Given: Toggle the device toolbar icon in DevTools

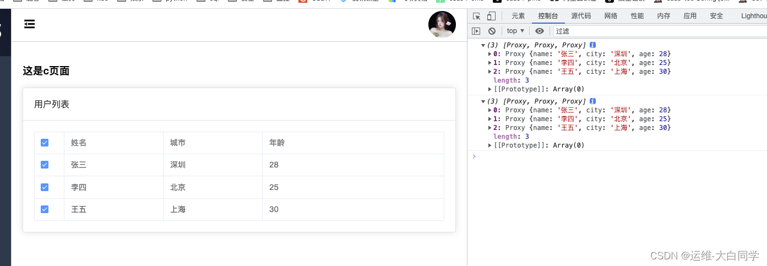Looking at the screenshot, I should click(x=491, y=16).
